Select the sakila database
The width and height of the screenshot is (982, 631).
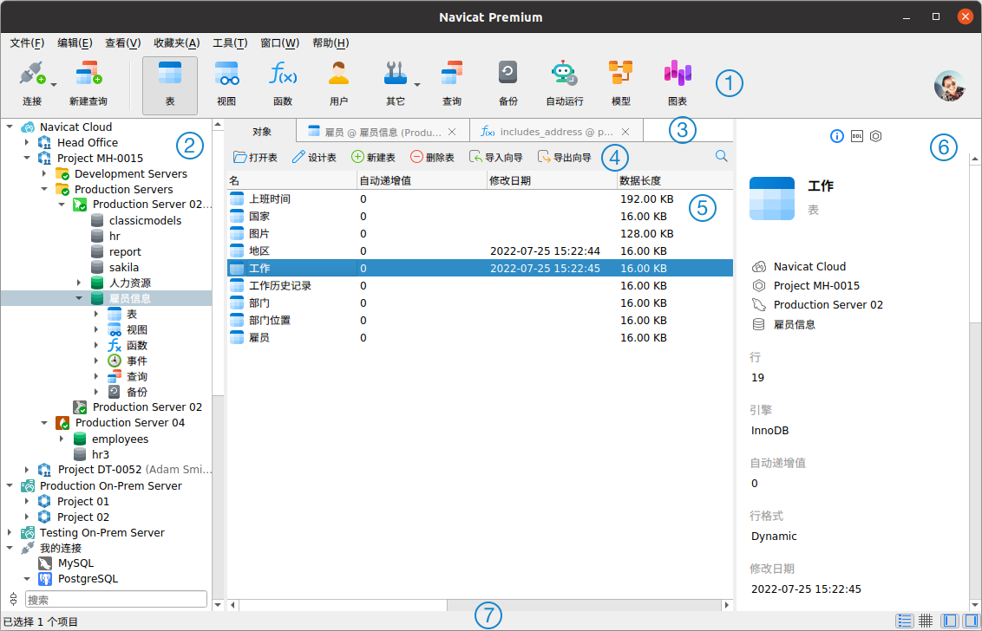tap(124, 267)
